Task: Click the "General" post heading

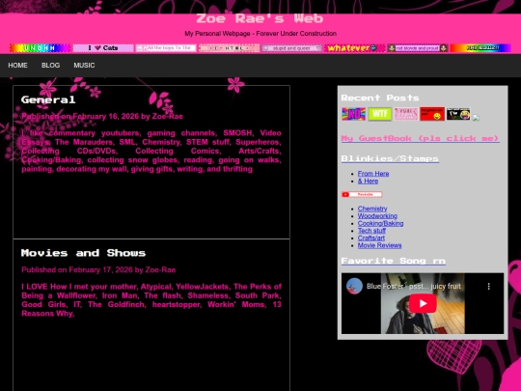Action: pyautogui.click(x=48, y=100)
